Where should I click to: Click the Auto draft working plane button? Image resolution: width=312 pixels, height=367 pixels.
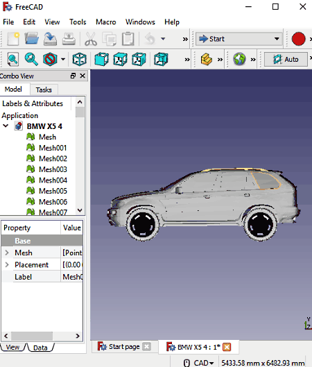pos(286,59)
